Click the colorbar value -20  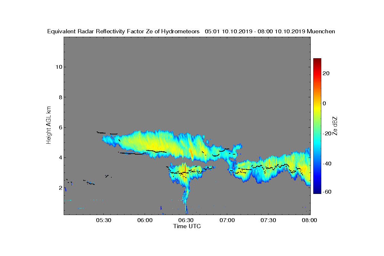(327, 134)
